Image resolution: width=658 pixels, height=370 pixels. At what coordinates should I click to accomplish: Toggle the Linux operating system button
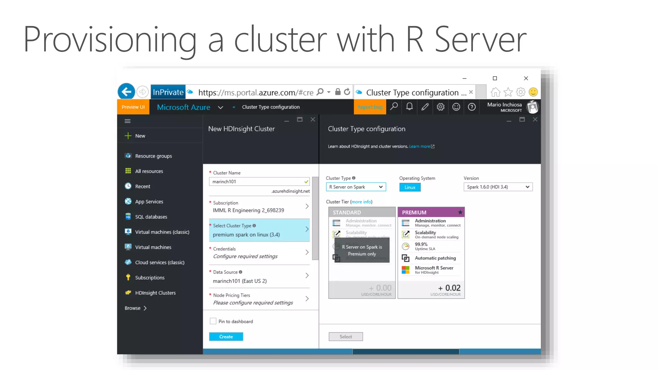click(x=410, y=187)
